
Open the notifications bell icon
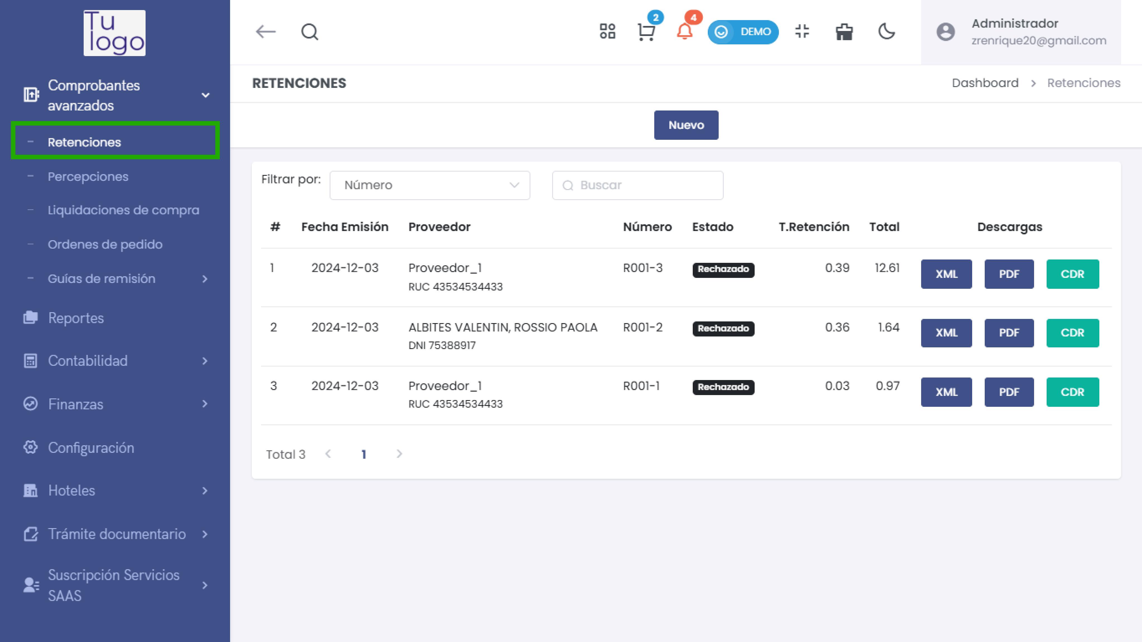click(684, 32)
